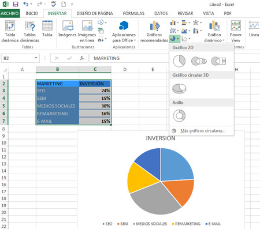Save the workbook with the floppy disk icon
260x229 pixels.
coord(16,4)
